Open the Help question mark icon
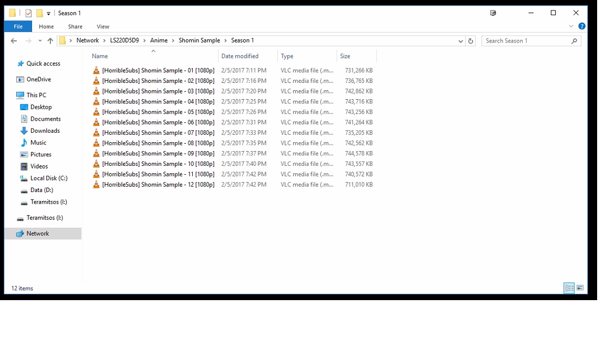 pyautogui.click(x=582, y=26)
